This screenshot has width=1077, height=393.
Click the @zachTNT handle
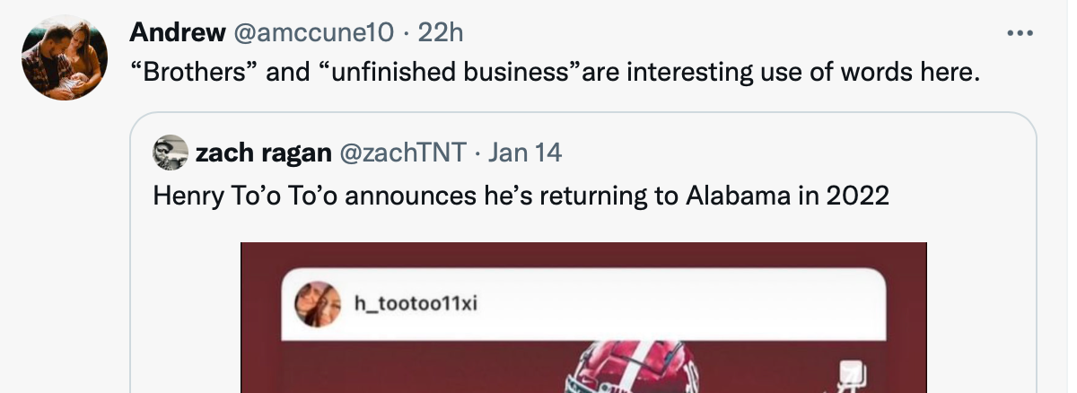tap(402, 153)
